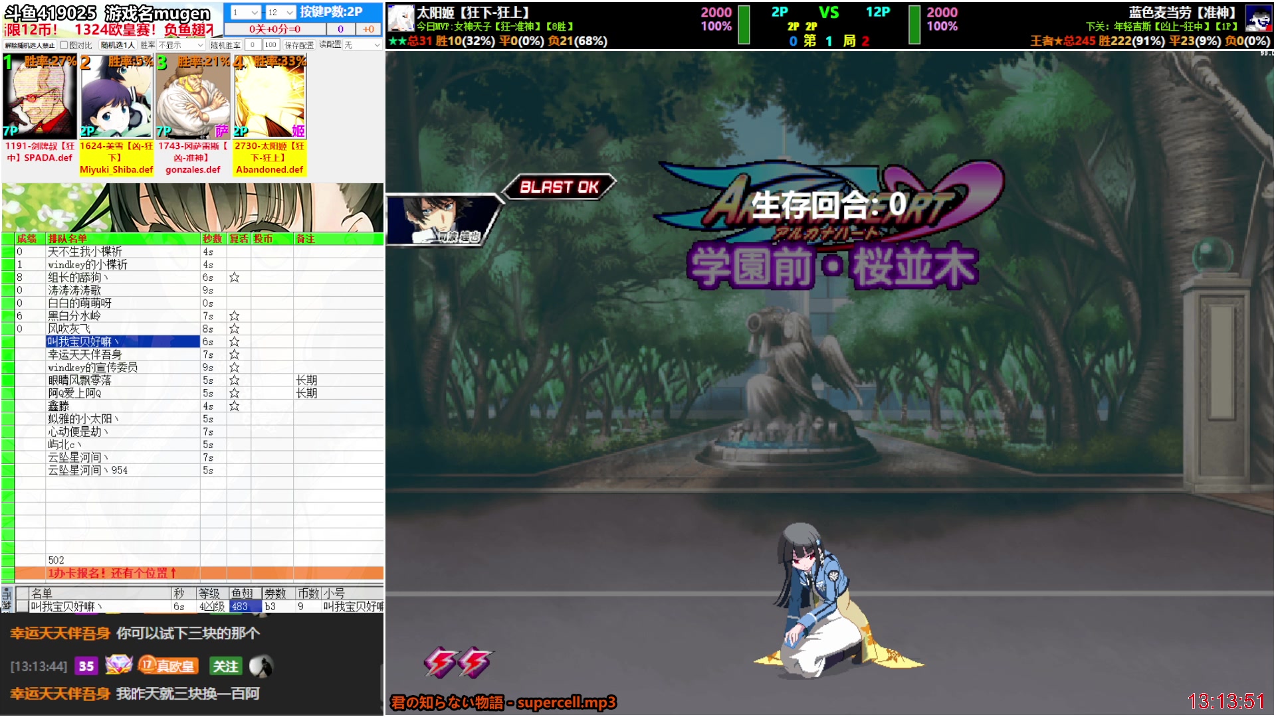Click the highlighted 483 鱼翅 cell
Viewport: 1276px width, 717px height.
tap(245, 607)
